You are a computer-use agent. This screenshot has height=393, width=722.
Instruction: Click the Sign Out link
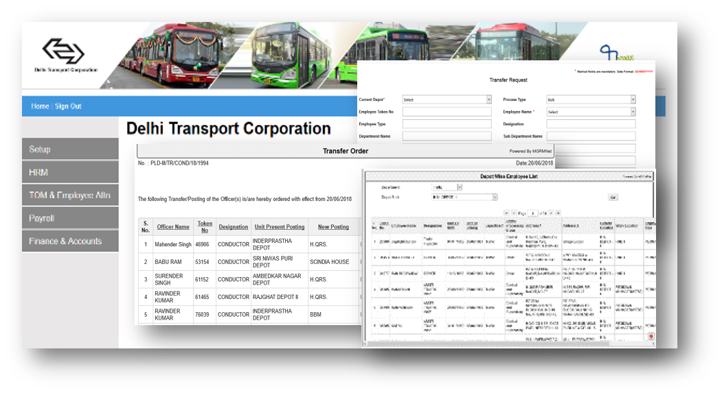click(68, 106)
